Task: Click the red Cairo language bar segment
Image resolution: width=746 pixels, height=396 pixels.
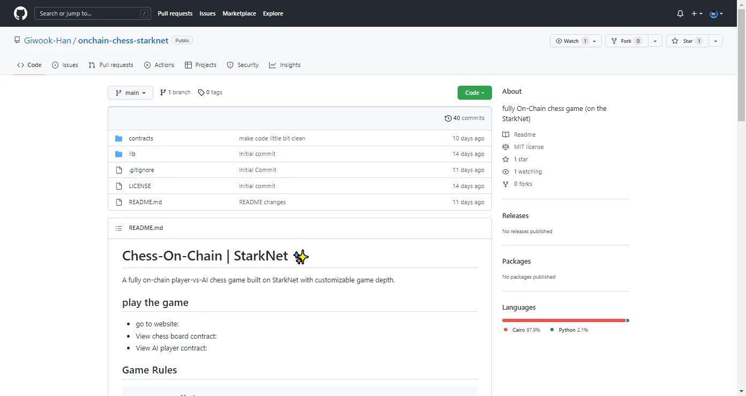Action: click(x=564, y=320)
